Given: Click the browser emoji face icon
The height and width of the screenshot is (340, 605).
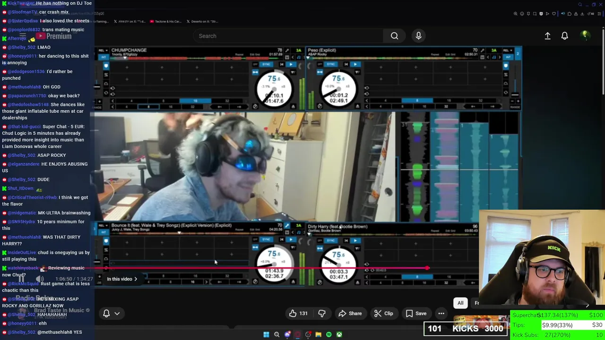Looking at the screenshot, I should [522, 14].
